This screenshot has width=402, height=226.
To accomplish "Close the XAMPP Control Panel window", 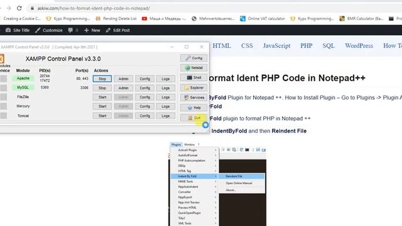I will (x=202, y=47).
